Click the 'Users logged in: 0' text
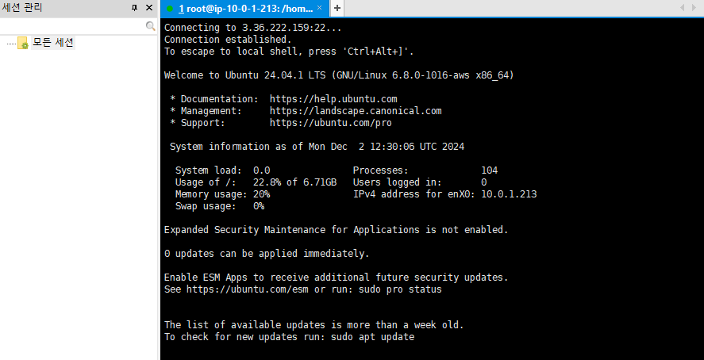Viewport: 704px width, 360px height. (420, 182)
